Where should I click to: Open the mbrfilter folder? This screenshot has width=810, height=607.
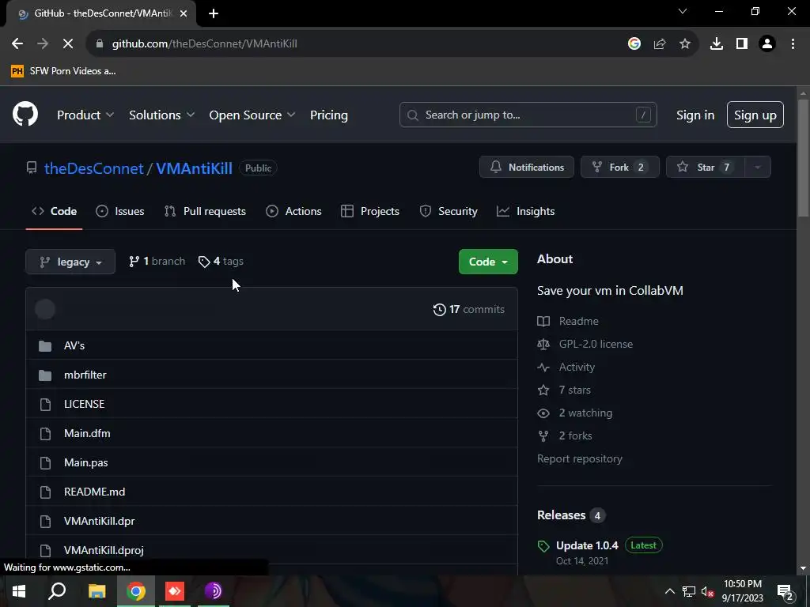coord(85,375)
